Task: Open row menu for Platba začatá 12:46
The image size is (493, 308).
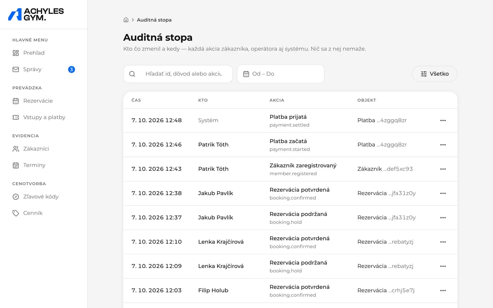Action: [443, 145]
